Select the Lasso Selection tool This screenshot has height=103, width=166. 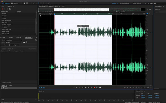point(43,3)
